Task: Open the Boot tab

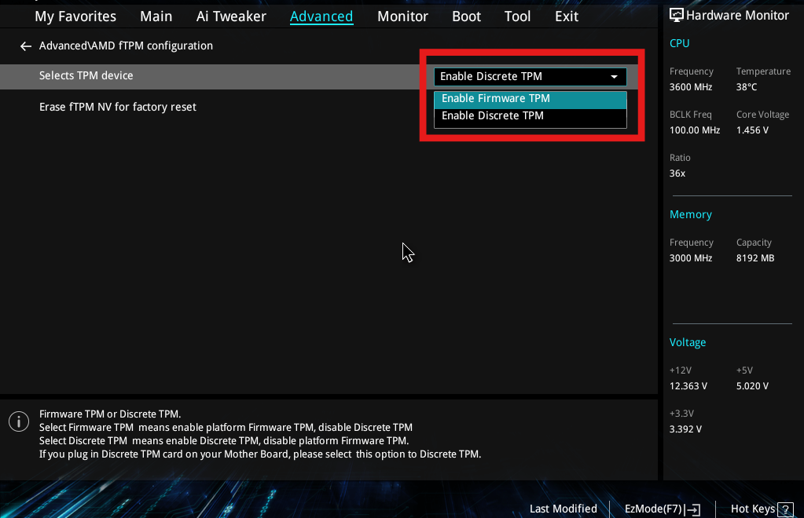Action: 466,16
